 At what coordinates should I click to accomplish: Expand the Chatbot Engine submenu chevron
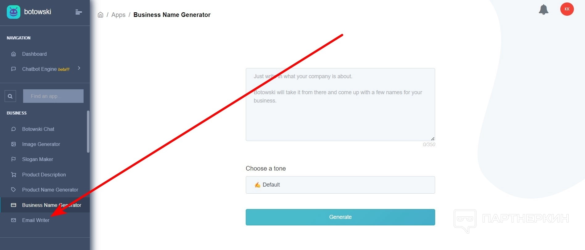tap(79, 68)
